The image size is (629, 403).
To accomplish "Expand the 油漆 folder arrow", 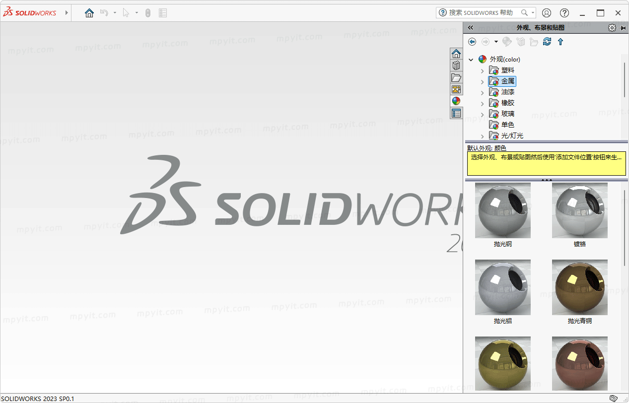I will click(x=482, y=92).
